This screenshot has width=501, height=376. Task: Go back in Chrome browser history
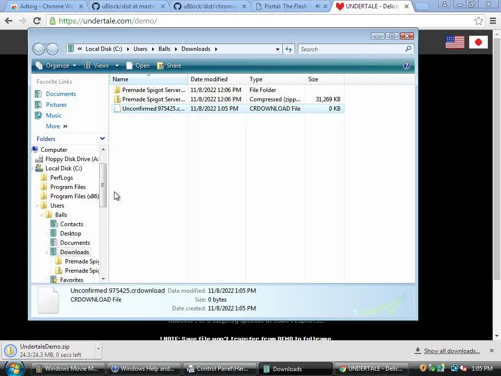(9, 21)
